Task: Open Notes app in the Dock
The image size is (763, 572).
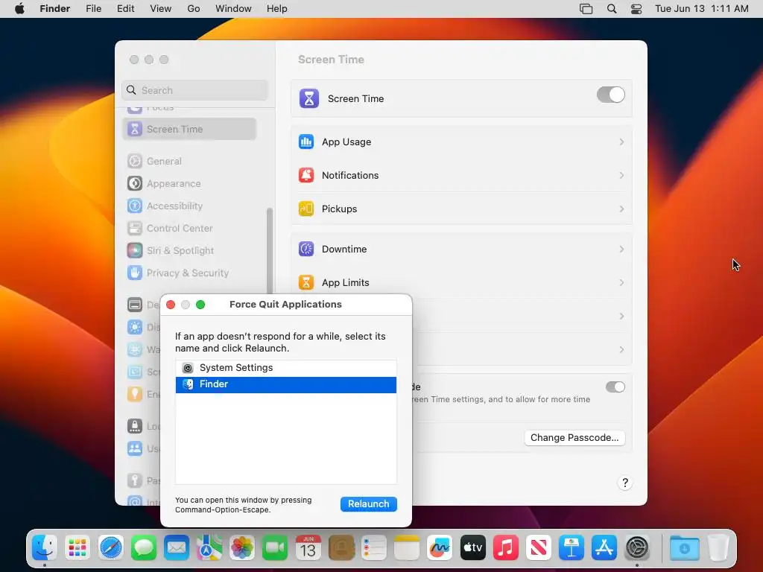Action: (x=407, y=548)
